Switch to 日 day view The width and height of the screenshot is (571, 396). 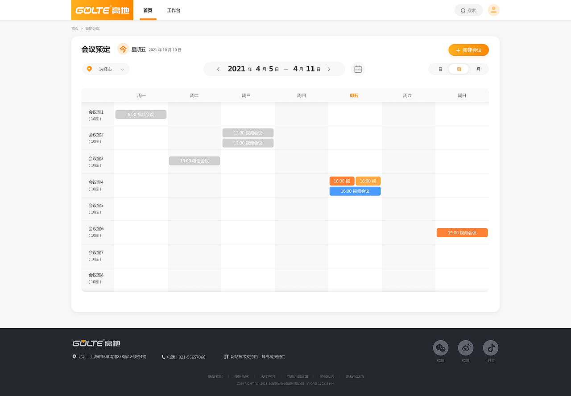click(440, 69)
